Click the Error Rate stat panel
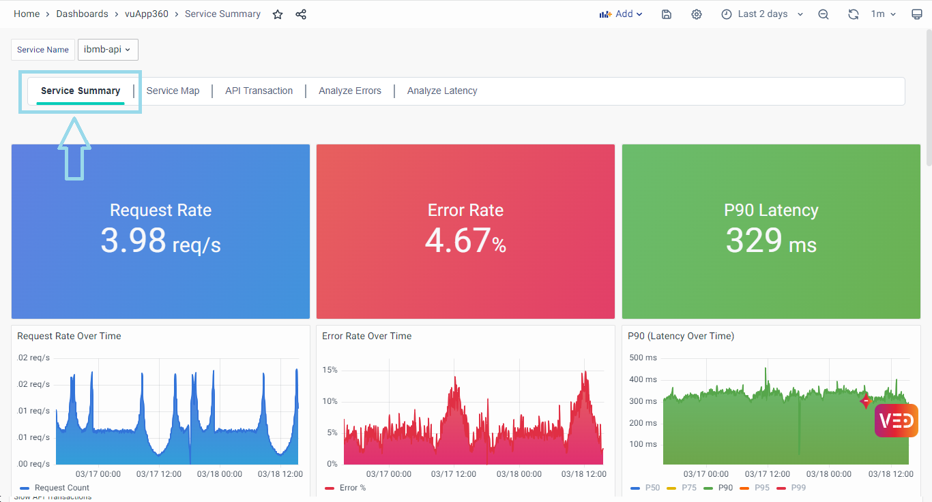Screen dimensions: 932x502 tap(465, 232)
